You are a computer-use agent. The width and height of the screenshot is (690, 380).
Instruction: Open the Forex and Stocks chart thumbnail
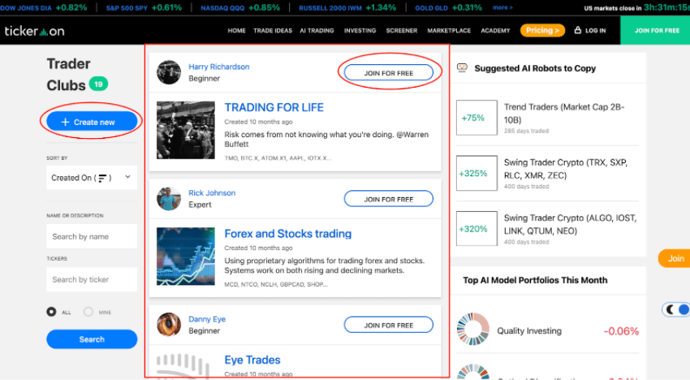[186, 257]
